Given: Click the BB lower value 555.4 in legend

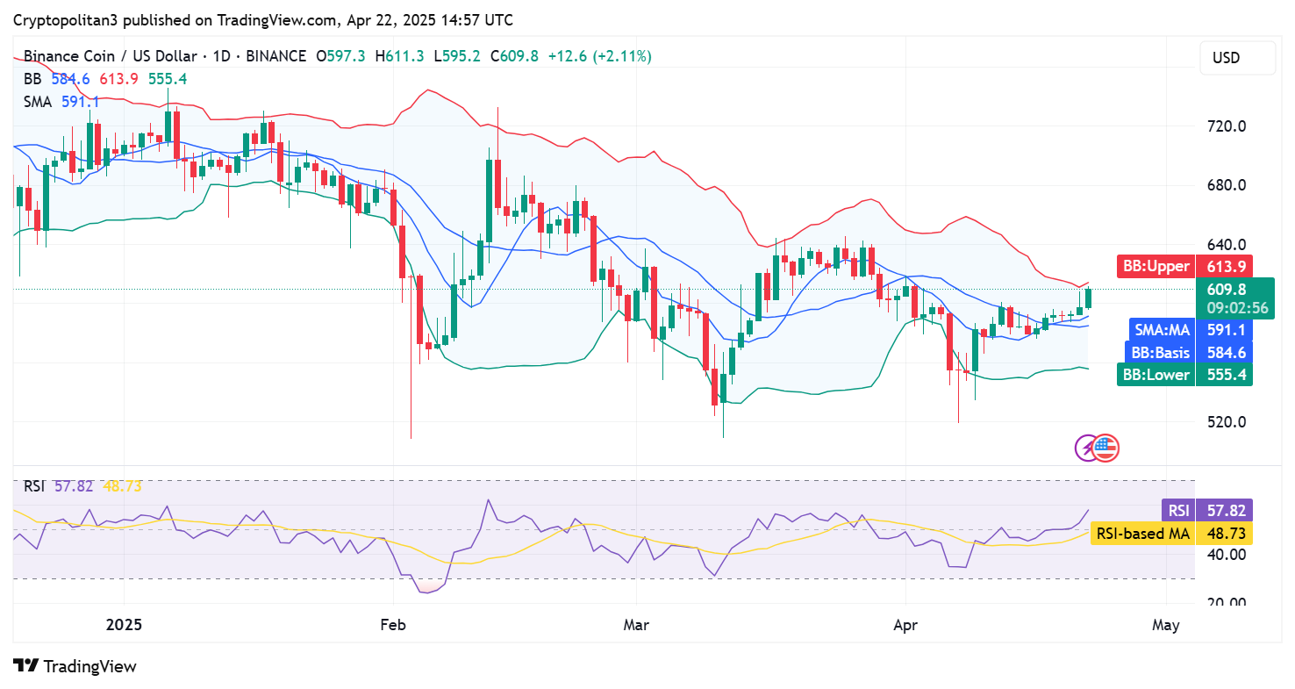Looking at the screenshot, I should [x=168, y=79].
